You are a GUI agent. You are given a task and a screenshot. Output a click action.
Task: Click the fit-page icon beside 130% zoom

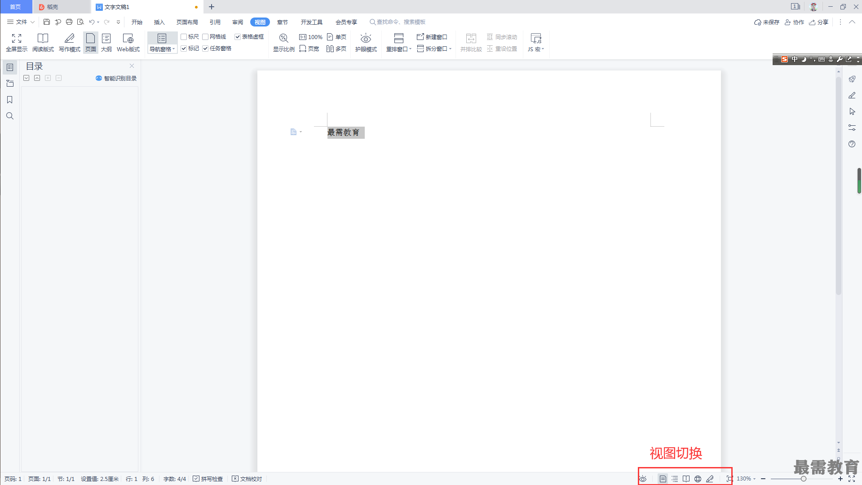(x=729, y=479)
